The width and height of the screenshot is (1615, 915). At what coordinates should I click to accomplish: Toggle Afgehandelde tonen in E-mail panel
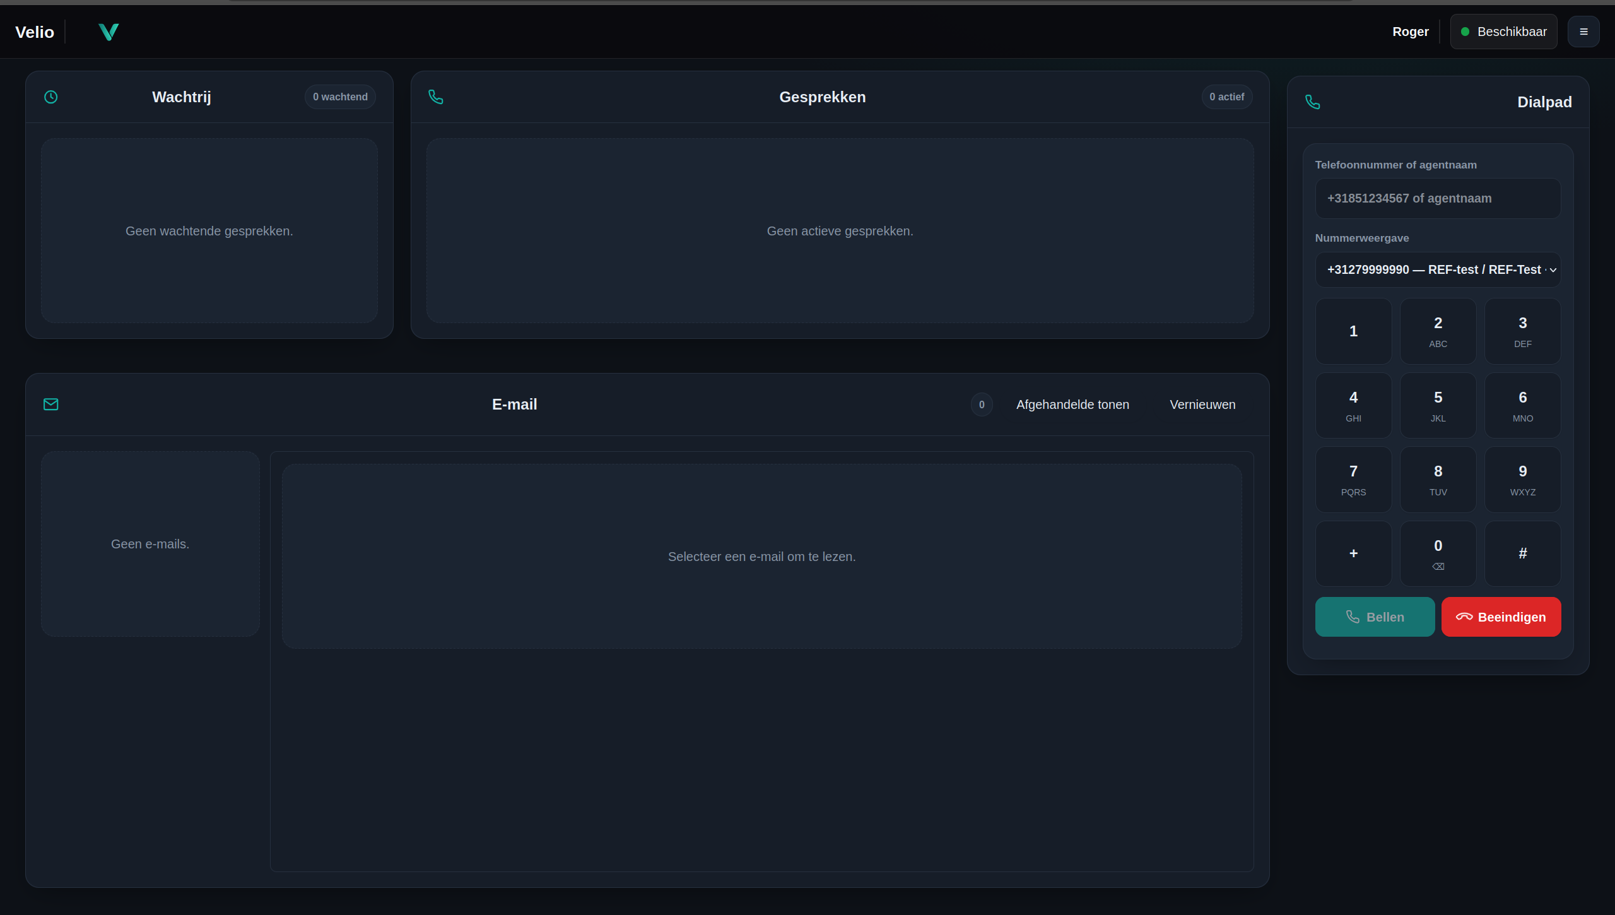coord(1072,404)
